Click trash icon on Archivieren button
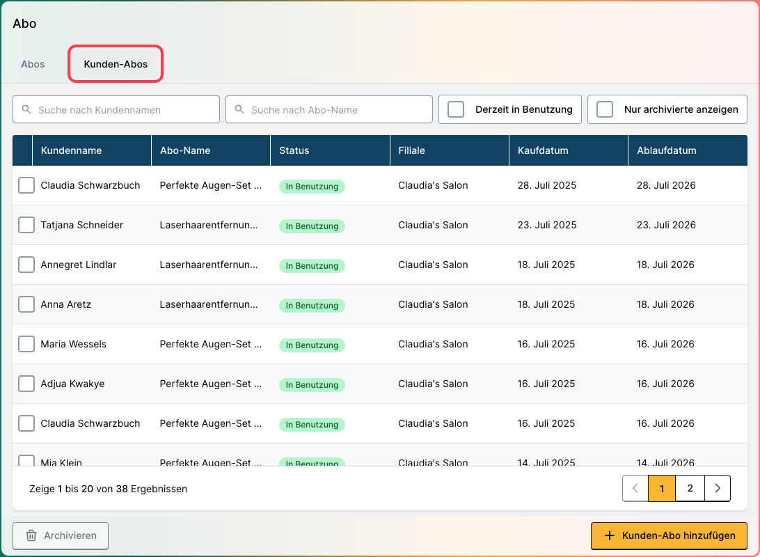This screenshot has height=557, width=760. [31, 535]
